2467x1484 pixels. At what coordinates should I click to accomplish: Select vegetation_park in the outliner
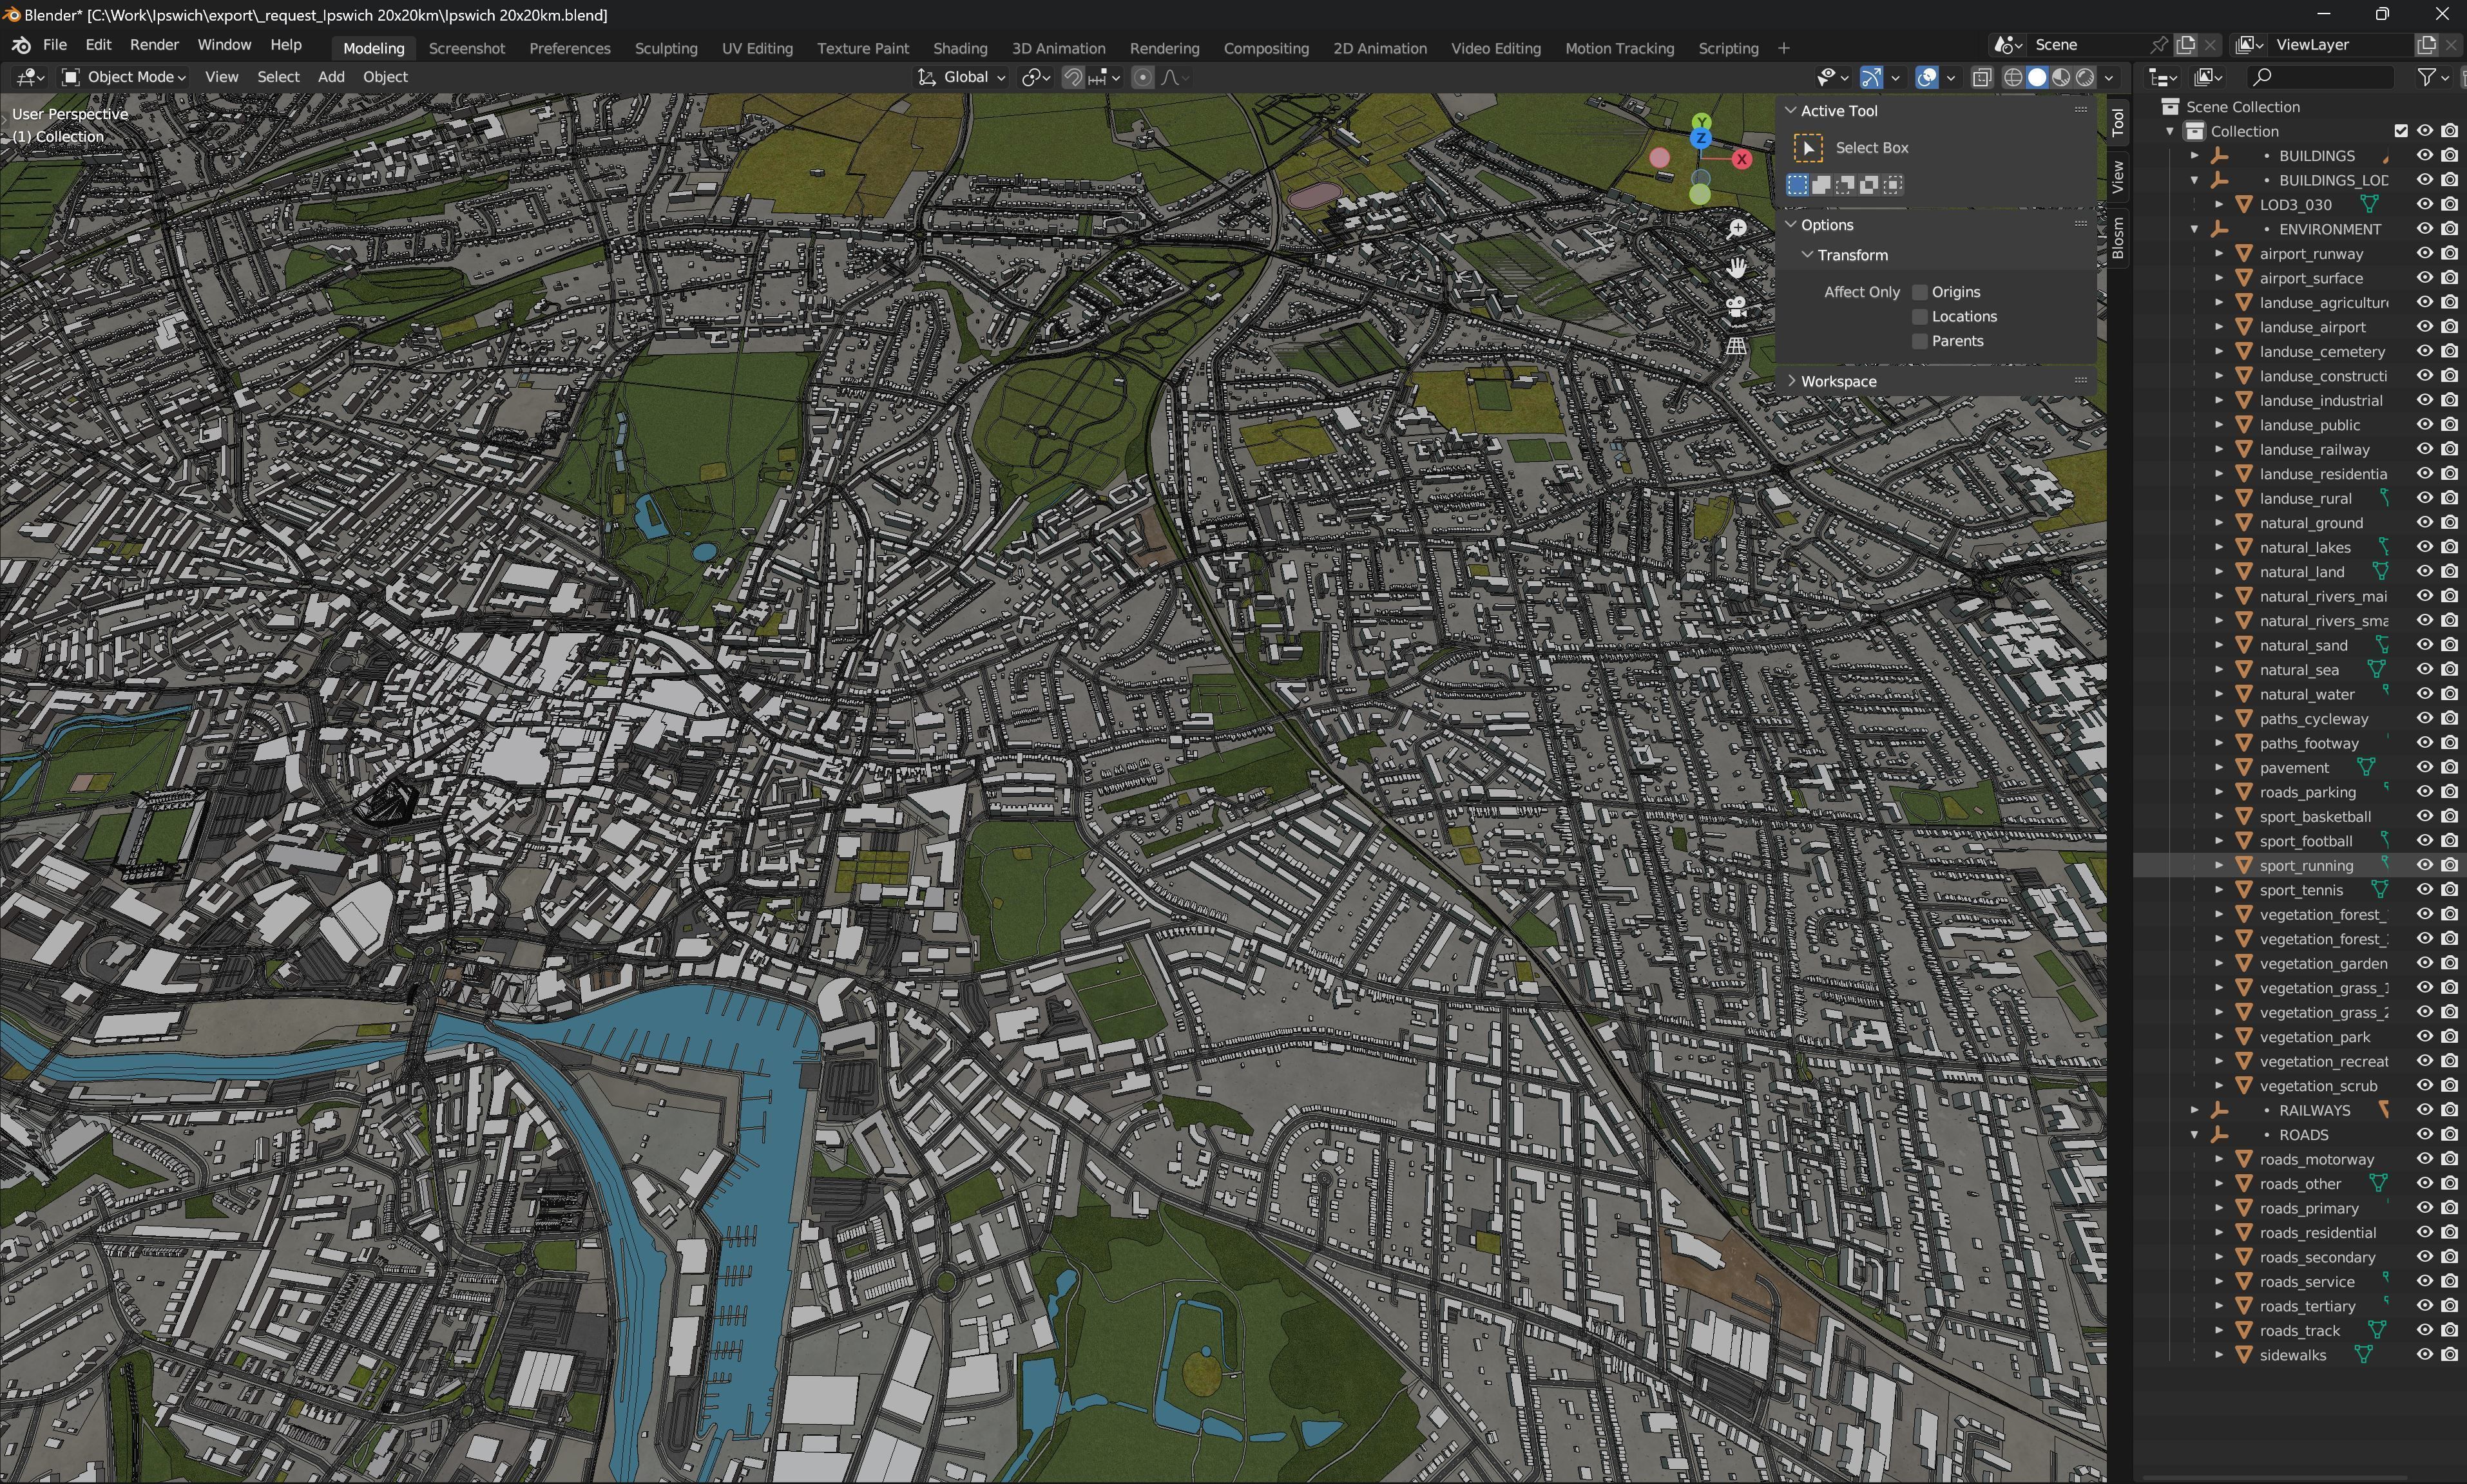point(2314,1037)
